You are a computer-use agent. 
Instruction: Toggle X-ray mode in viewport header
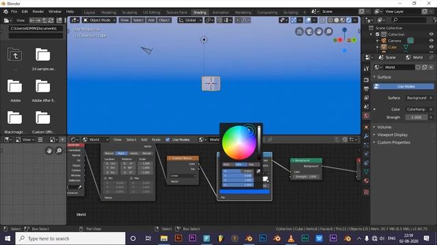(322, 20)
